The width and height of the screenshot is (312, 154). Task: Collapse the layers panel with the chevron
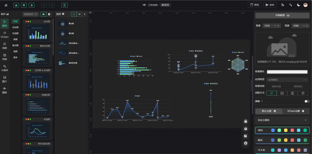click(85, 14)
